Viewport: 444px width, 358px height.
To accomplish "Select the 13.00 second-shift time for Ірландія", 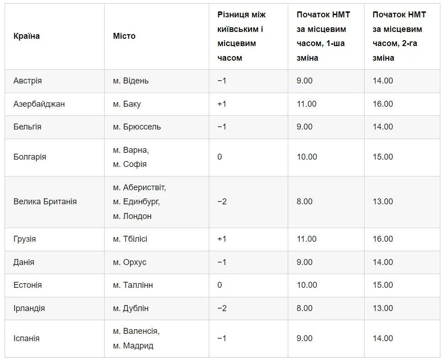I will tap(382, 308).
